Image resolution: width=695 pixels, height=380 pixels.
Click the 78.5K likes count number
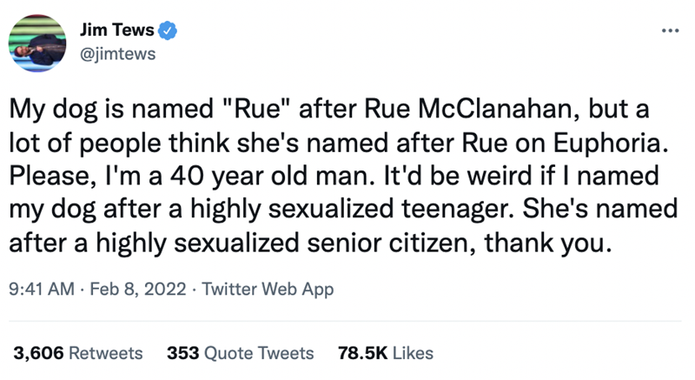click(x=360, y=354)
